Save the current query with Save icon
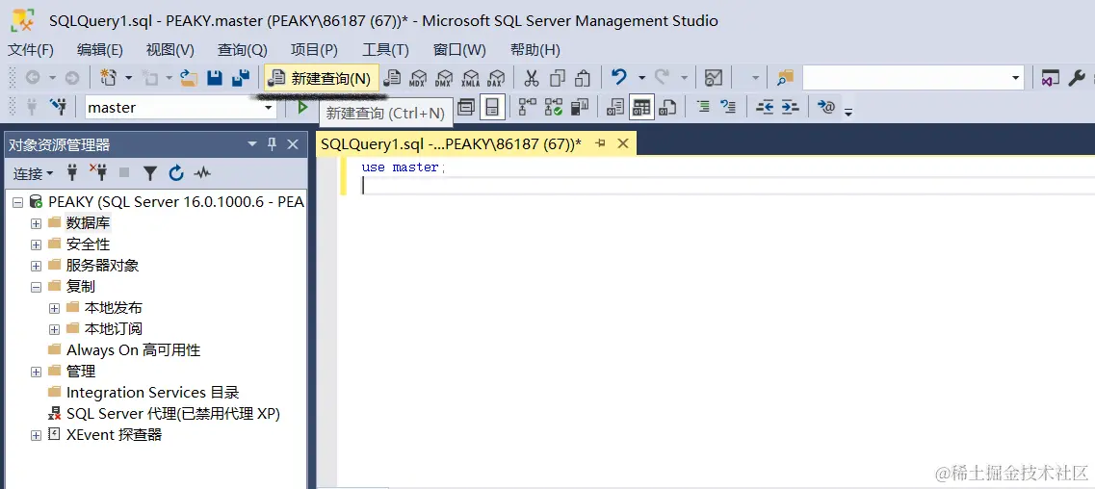Viewport: 1095px width, 489px height. [215, 77]
